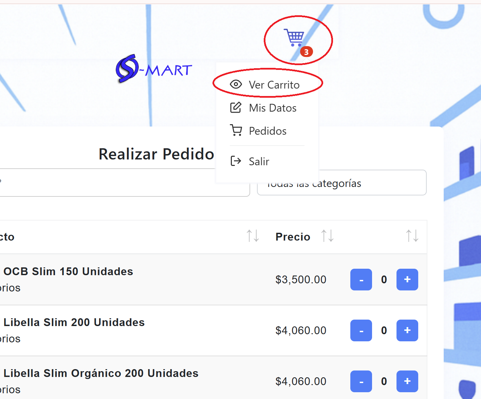Decrease quantity of OCB Slim 150 Unidades
The height and width of the screenshot is (399, 481).
(361, 280)
